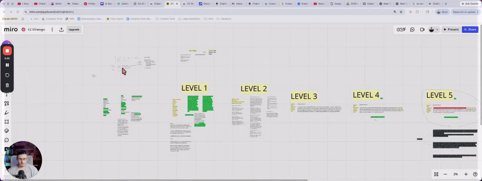Export the board with the upload icon

coord(61,30)
